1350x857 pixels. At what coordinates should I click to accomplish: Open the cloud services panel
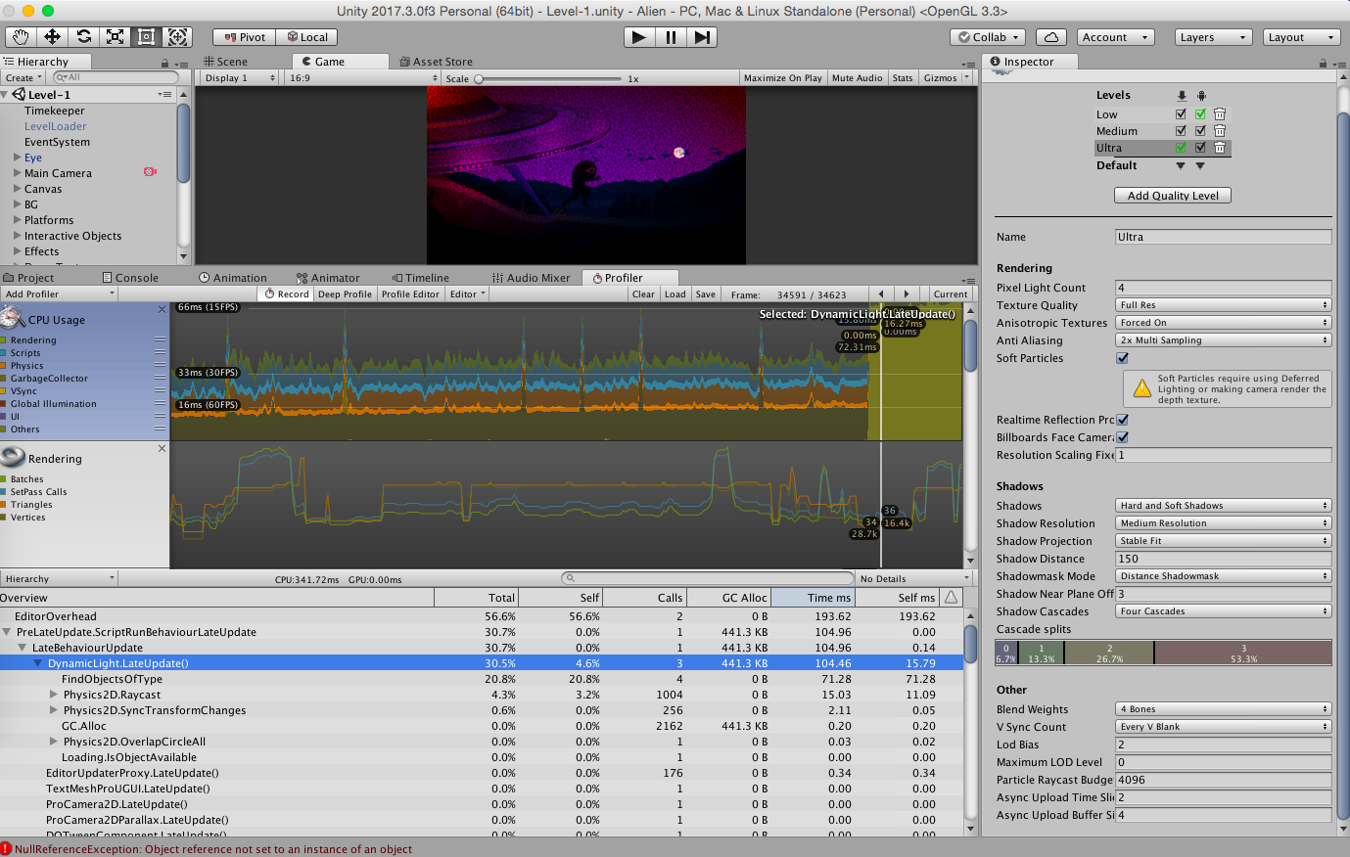point(1050,37)
